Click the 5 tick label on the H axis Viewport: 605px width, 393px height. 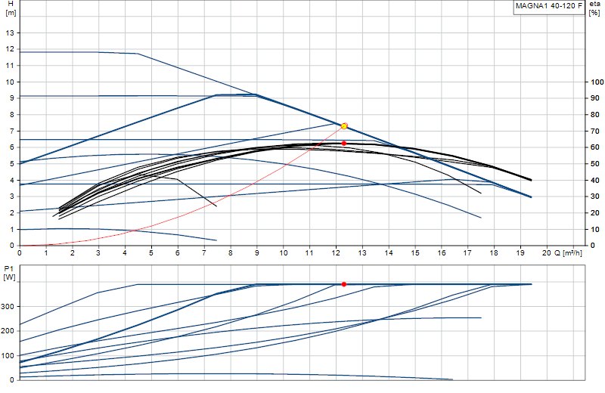pos(12,164)
